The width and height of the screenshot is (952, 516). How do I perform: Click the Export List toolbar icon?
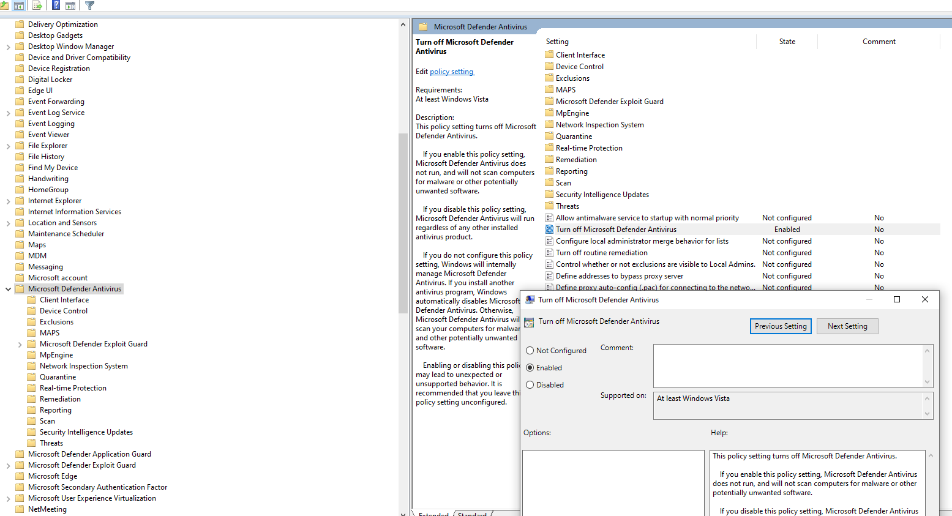37,6
